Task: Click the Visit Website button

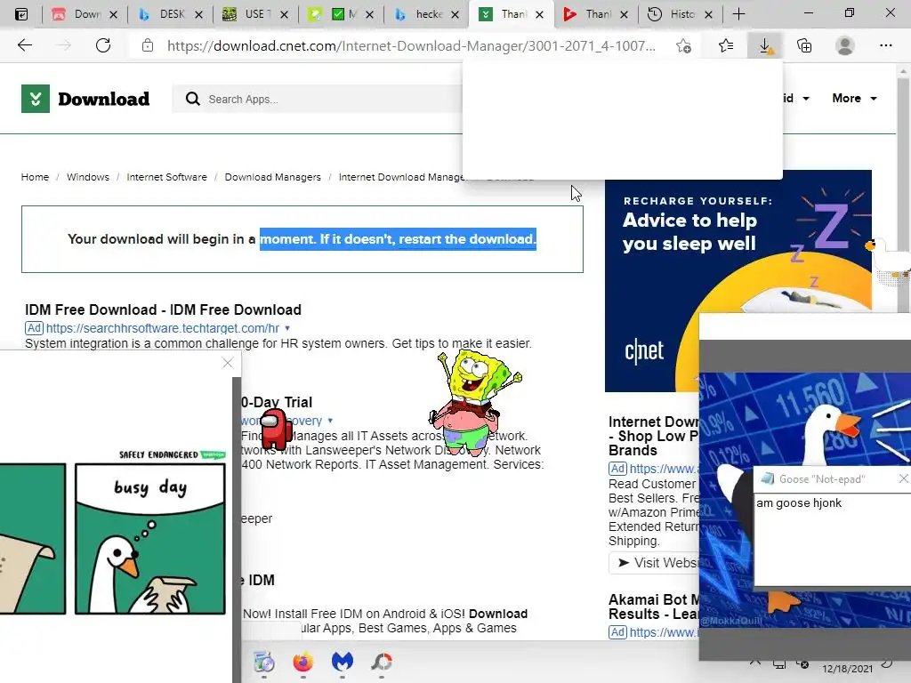Action: [654, 563]
